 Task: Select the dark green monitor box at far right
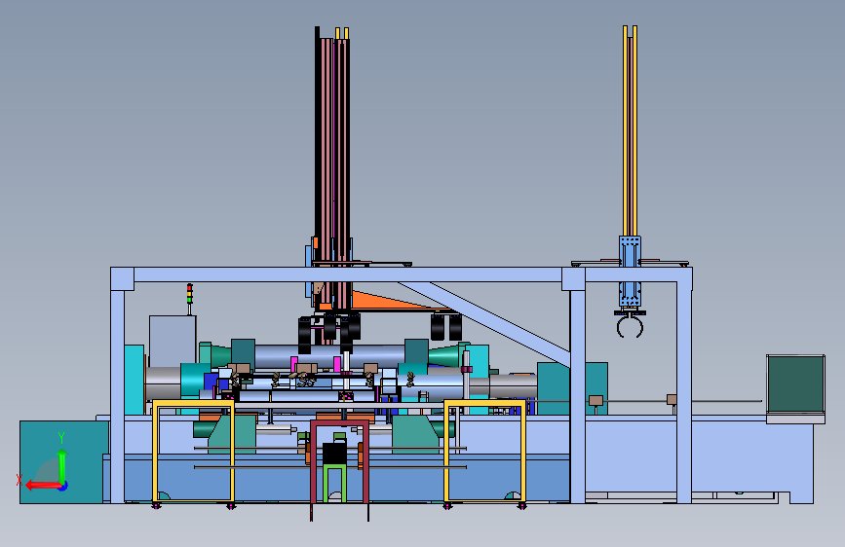(796, 384)
